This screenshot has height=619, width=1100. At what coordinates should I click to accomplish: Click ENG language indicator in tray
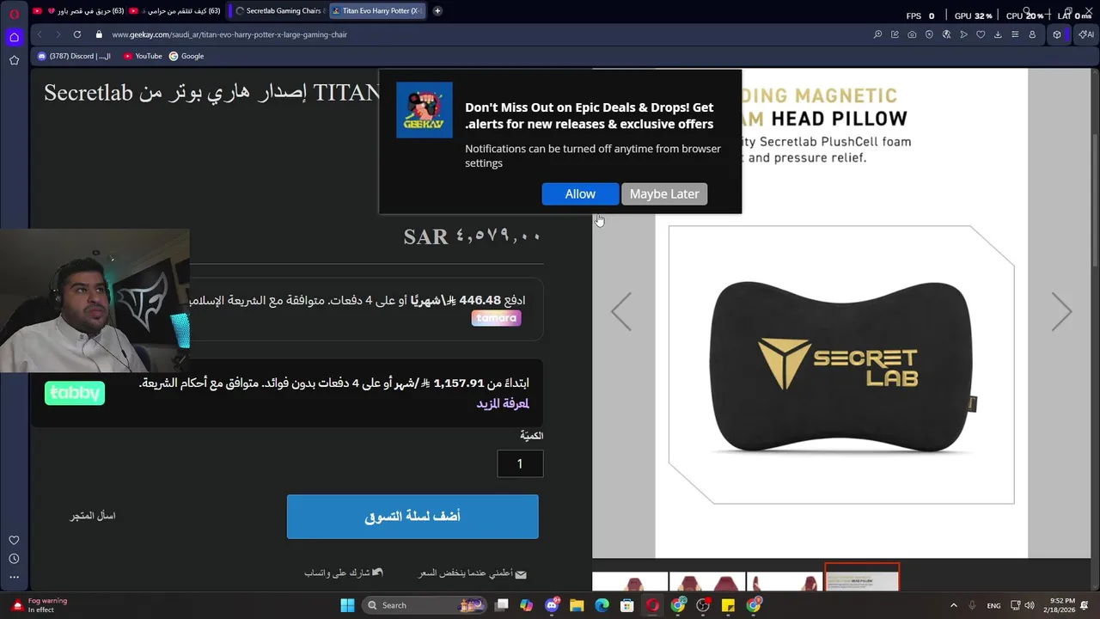point(993,605)
